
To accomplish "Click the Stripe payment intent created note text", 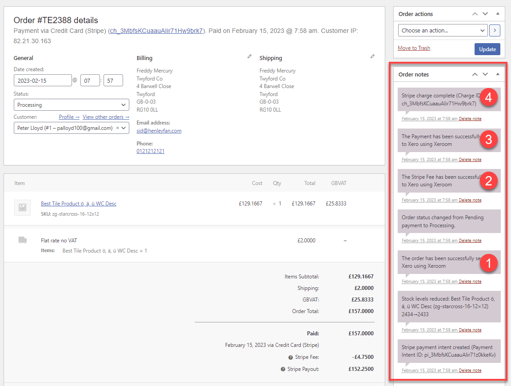I will click(x=449, y=351).
